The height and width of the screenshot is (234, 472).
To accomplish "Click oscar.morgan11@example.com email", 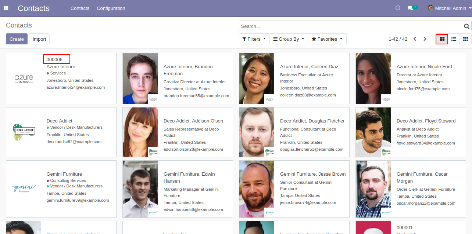I will pos(426,203).
